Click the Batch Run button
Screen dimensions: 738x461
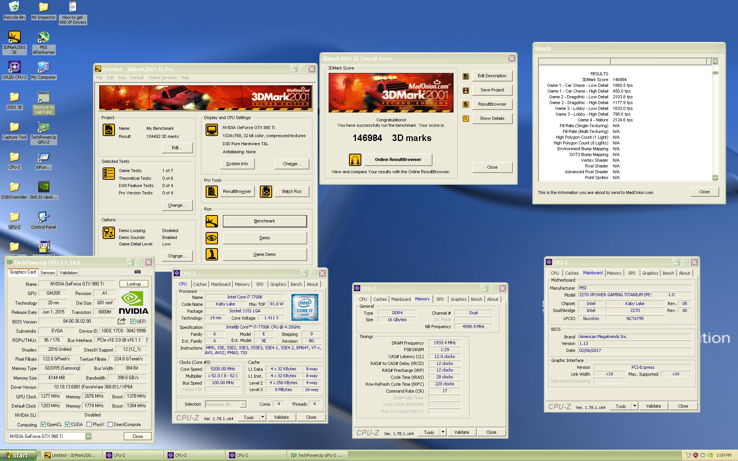coord(292,191)
